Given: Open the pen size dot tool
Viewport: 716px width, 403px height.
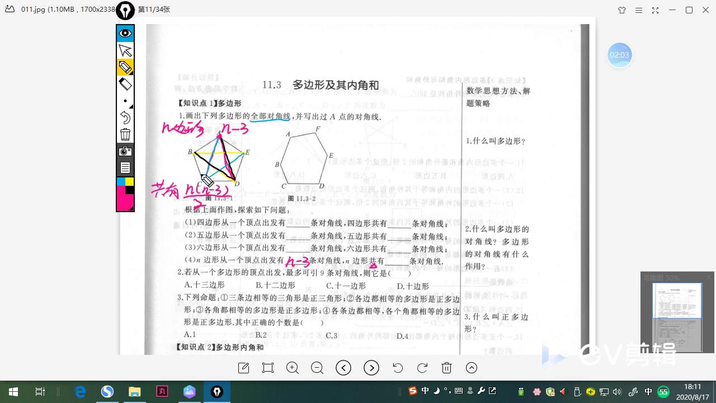Looking at the screenshot, I should (x=125, y=102).
